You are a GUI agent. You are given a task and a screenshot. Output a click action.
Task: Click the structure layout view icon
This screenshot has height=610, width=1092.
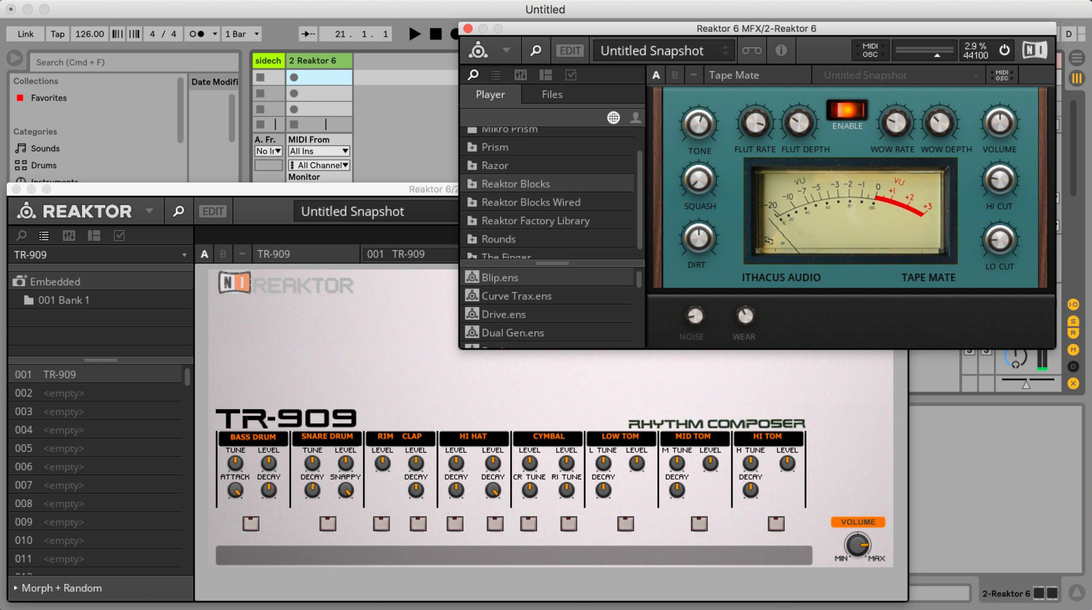94,235
